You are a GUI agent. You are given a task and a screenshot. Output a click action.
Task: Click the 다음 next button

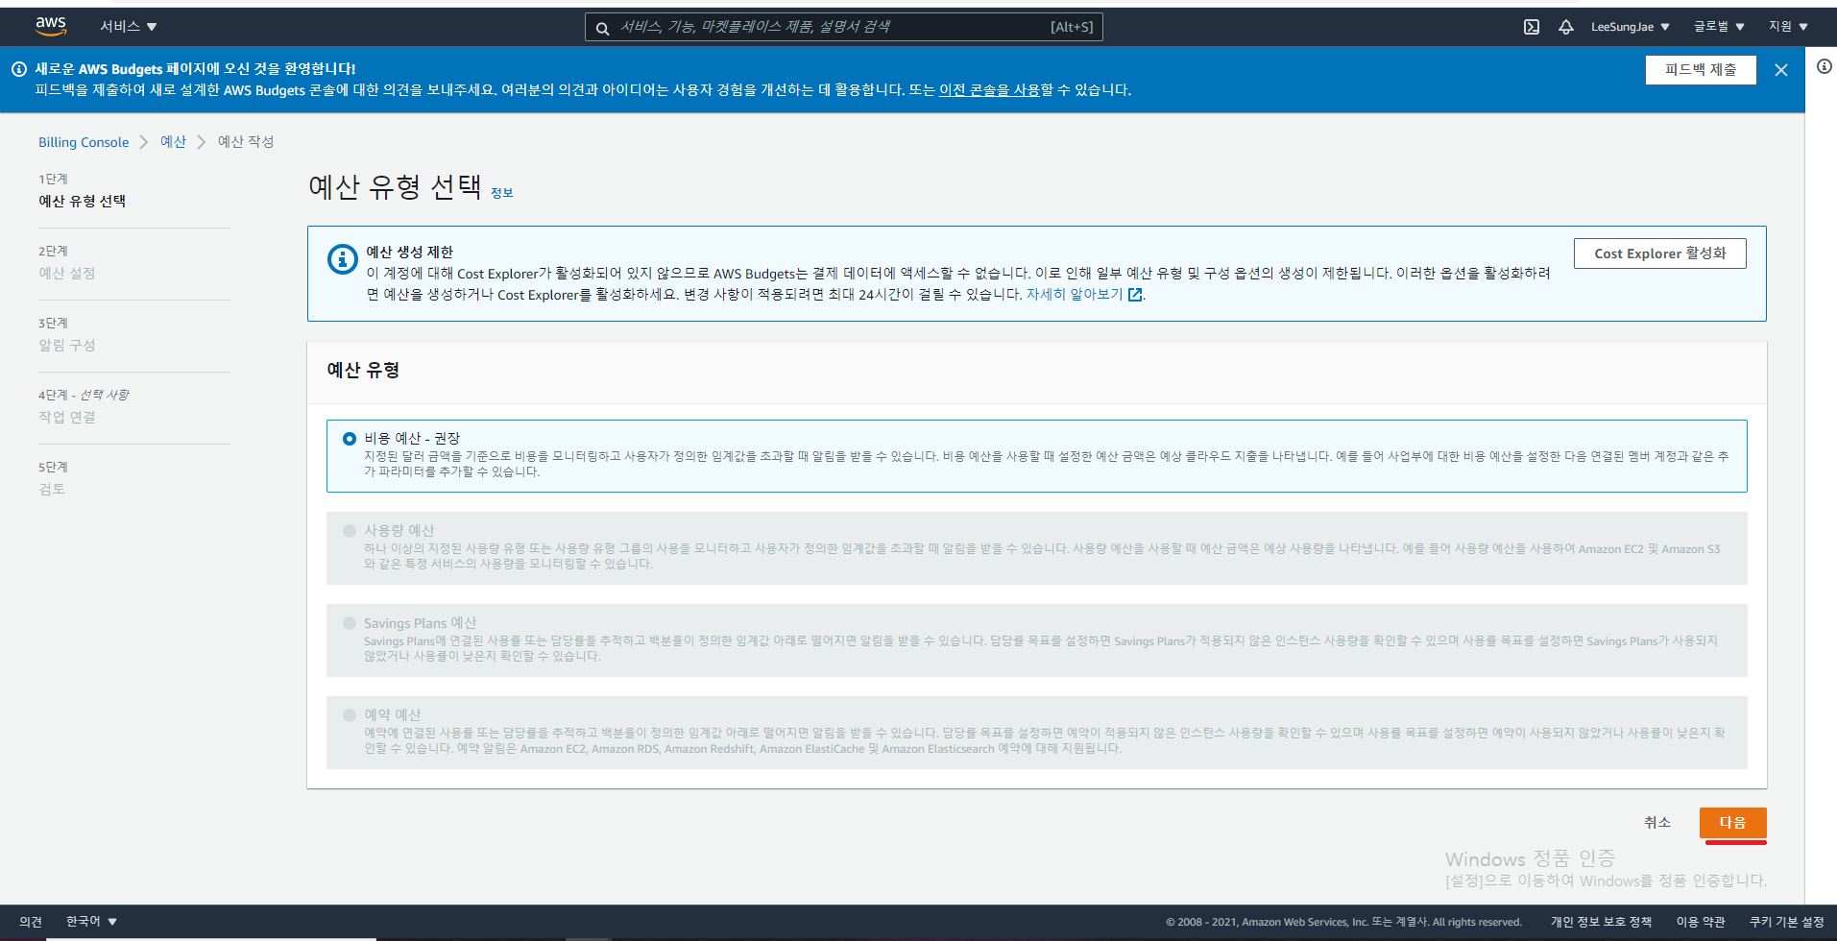click(x=1732, y=823)
